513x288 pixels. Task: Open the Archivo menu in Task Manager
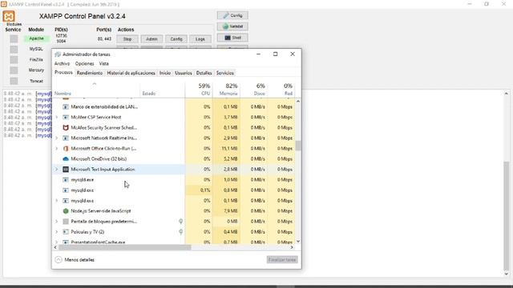(x=63, y=64)
